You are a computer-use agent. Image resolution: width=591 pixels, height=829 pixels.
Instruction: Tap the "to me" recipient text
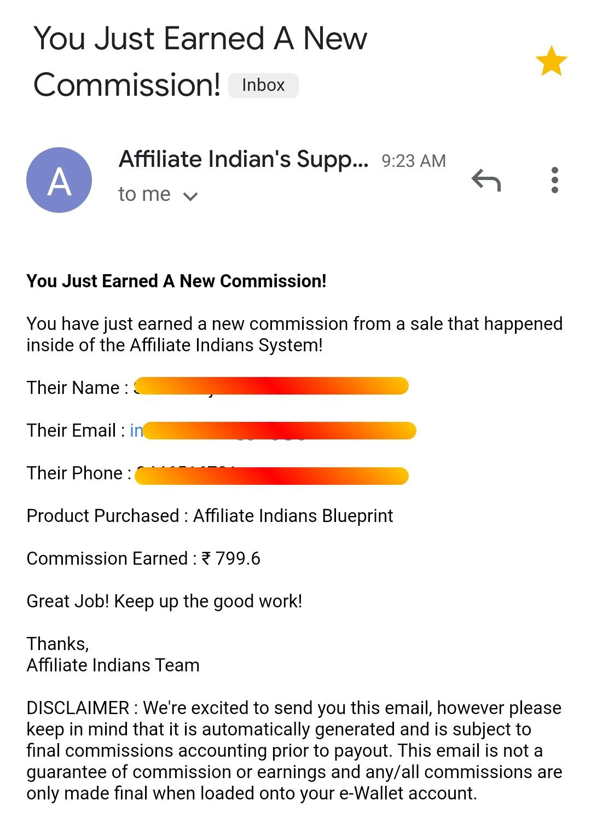click(144, 194)
